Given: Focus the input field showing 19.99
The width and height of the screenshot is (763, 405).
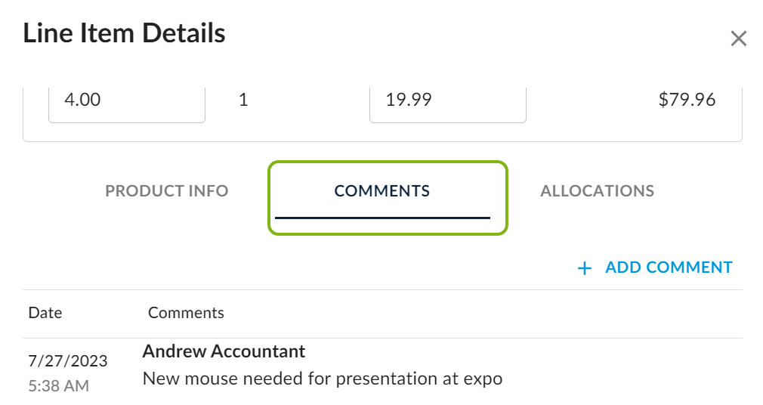Looking at the screenshot, I should [x=447, y=100].
